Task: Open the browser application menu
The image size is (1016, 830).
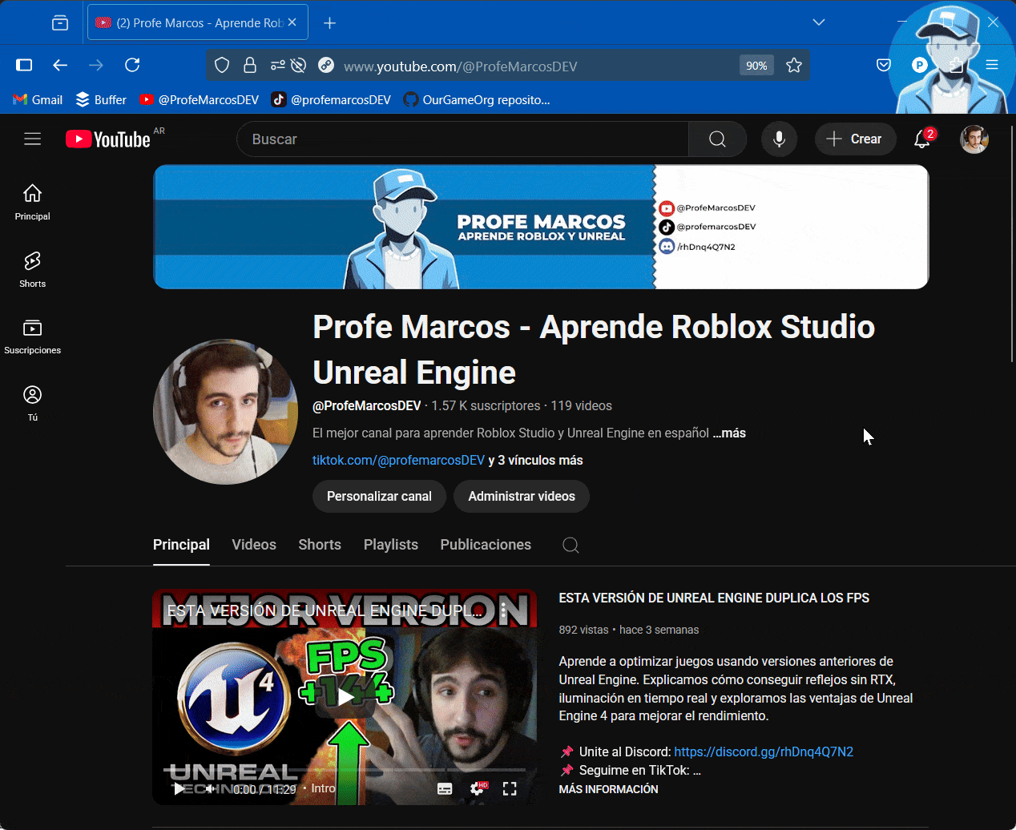Action: click(992, 65)
